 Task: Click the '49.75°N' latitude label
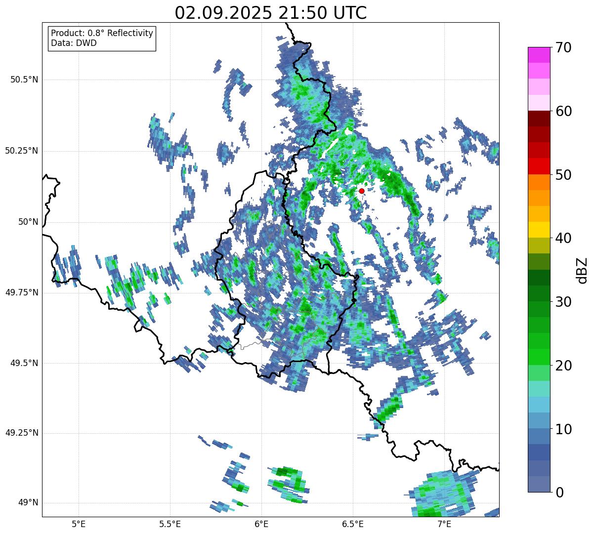pyautogui.click(x=21, y=292)
